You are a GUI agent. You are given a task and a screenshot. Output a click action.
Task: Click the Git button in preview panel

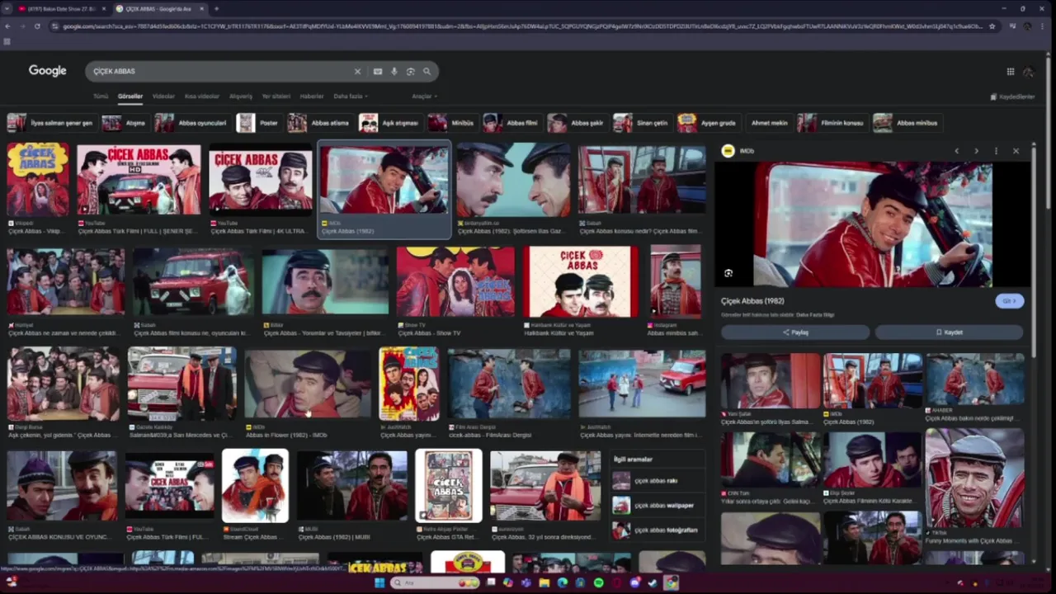(x=1010, y=301)
